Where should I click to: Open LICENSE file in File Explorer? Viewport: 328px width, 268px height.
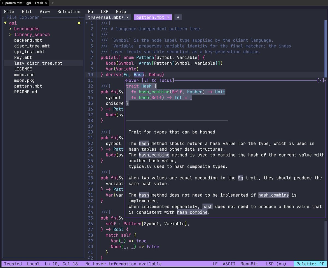(23, 69)
